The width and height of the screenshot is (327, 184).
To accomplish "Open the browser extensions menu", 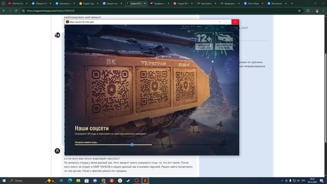I will [308, 11].
